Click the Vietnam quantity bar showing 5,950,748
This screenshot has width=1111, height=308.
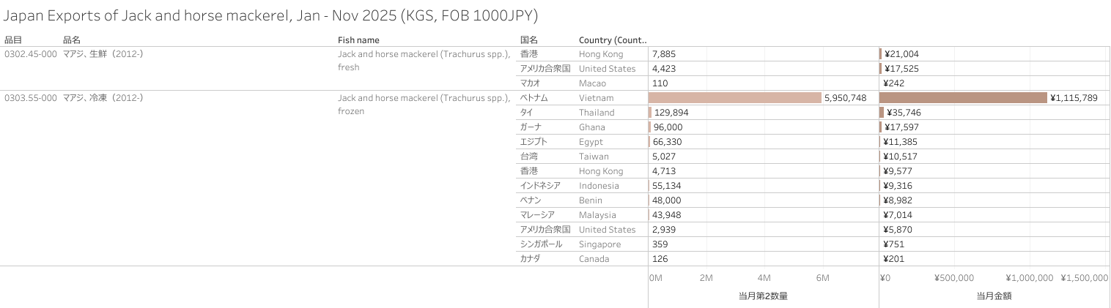pyautogui.click(x=734, y=98)
